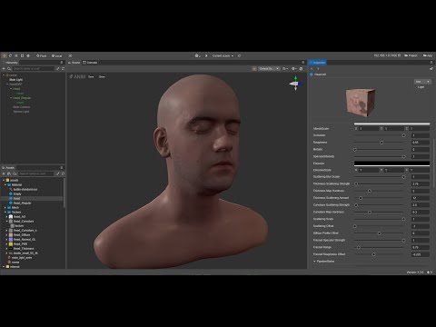Open the Emissive black color swatch
The width and height of the screenshot is (436, 327).
(391, 163)
